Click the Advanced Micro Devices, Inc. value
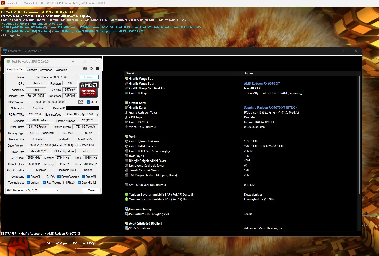379x256 pixels. (264, 228)
